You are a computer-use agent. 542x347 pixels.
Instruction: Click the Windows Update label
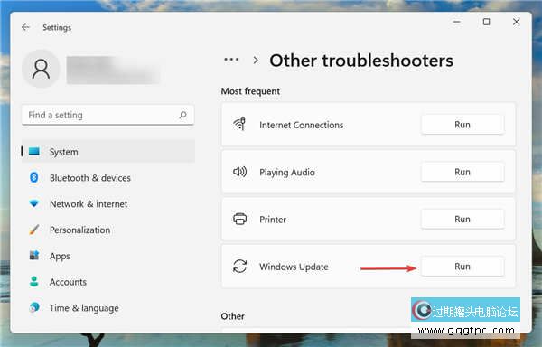click(x=294, y=267)
